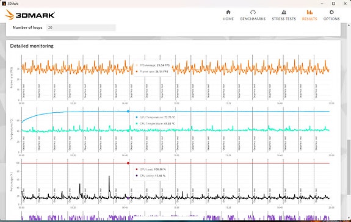Click the 'Percentage (%)' axis label

click(12, 182)
